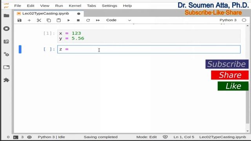251x141 pixels.
Task: Open the Open Tabs sidebar icon
Action: pyautogui.click(x=6, y=67)
